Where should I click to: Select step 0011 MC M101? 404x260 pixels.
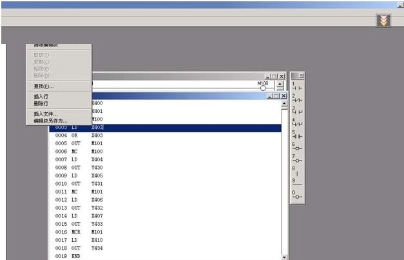point(165,192)
